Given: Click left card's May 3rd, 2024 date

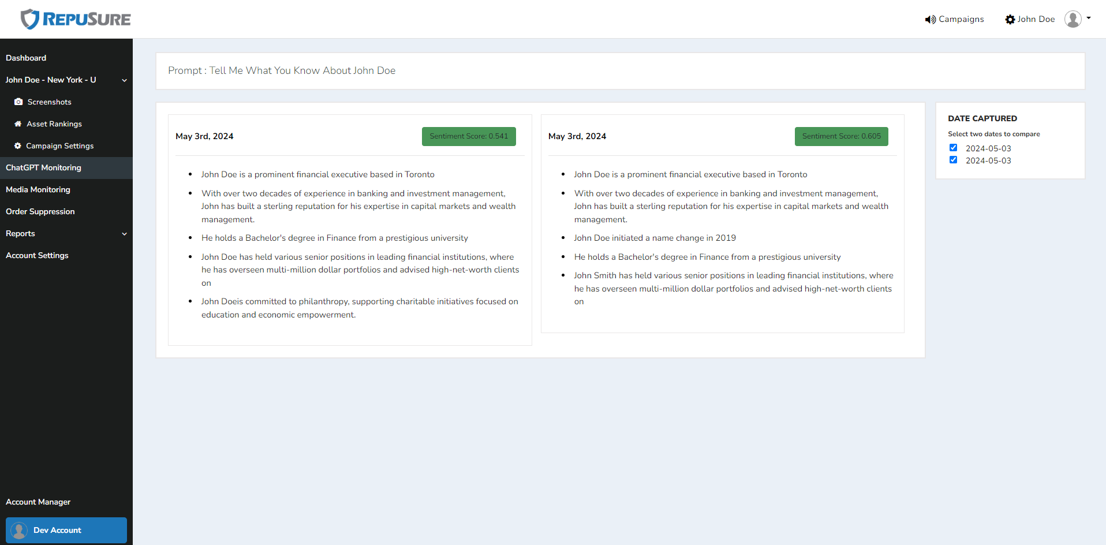Looking at the screenshot, I should (204, 136).
